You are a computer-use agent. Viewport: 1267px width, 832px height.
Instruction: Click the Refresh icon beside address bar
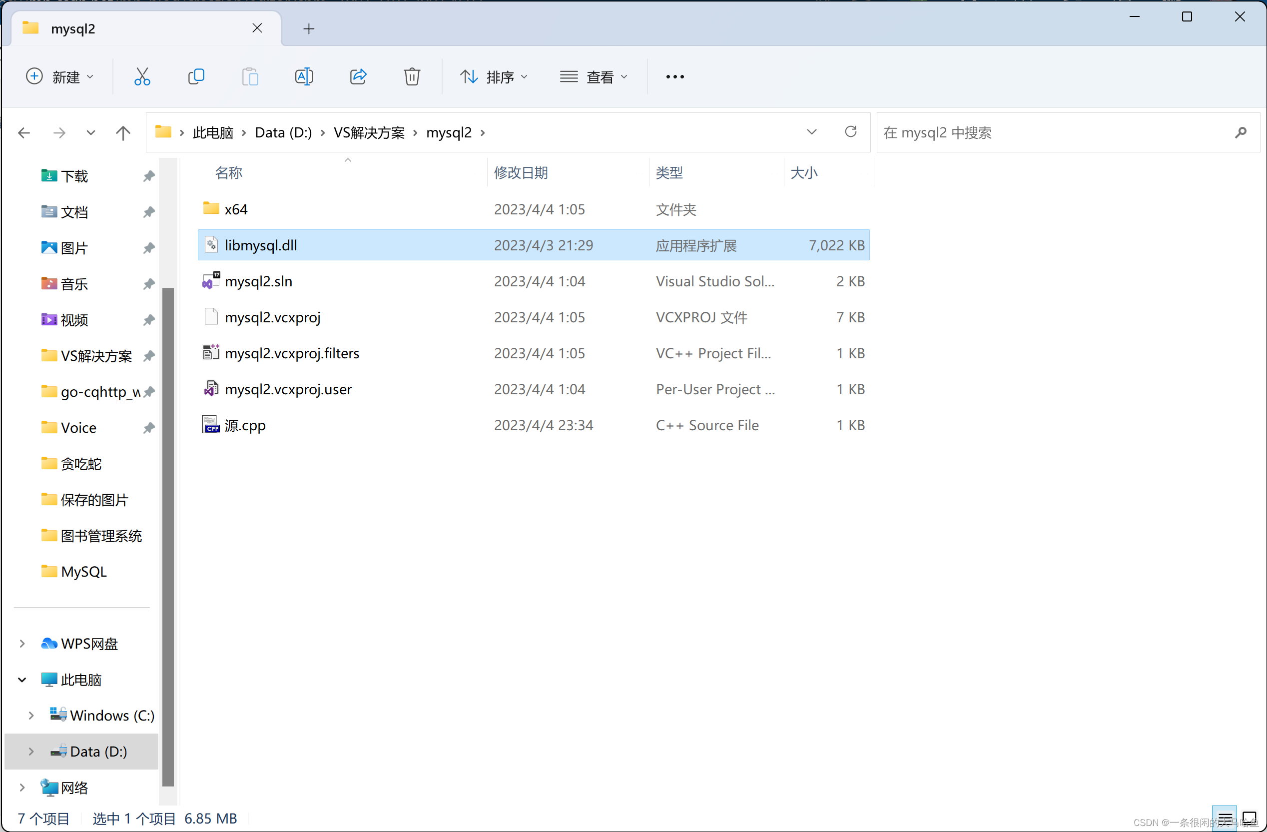coord(850,131)
